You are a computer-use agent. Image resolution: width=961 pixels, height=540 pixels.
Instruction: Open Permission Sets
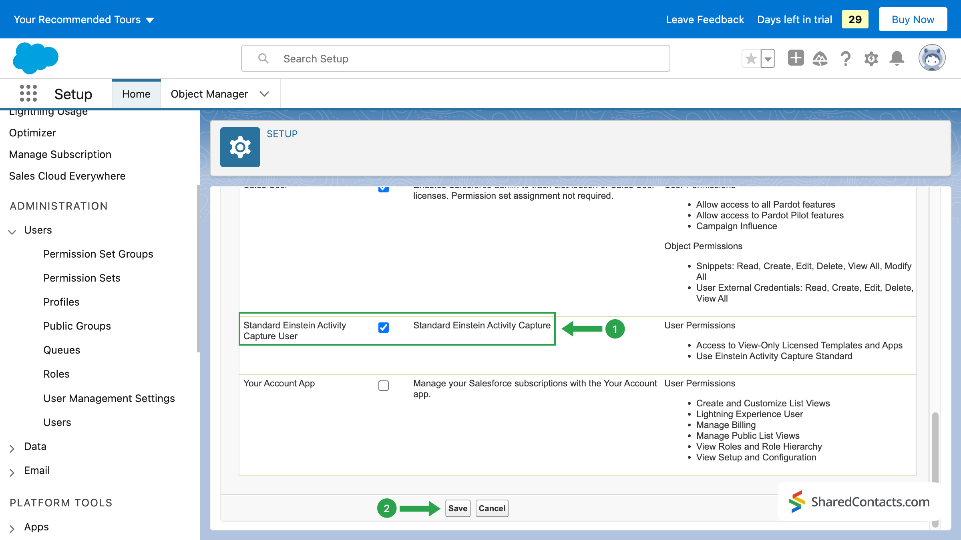[82, 278]
